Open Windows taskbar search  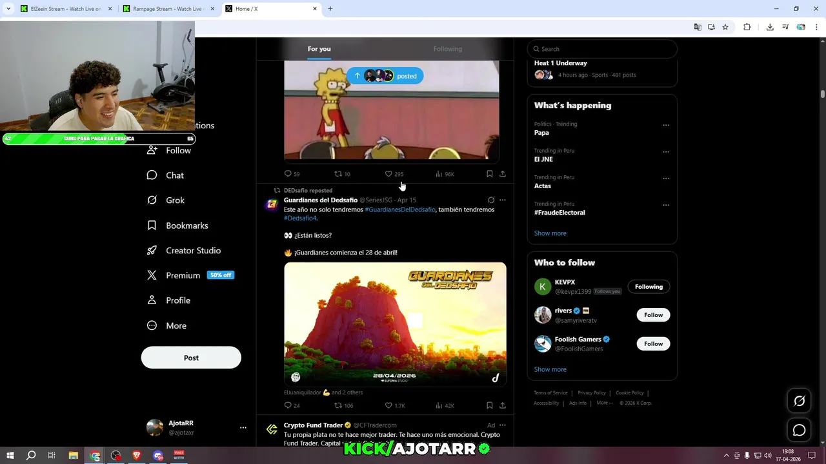tap(31, 456)
